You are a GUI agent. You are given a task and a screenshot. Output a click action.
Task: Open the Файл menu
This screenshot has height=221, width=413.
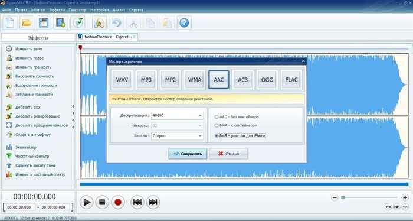pyautogui.click(x=6, y=10)
